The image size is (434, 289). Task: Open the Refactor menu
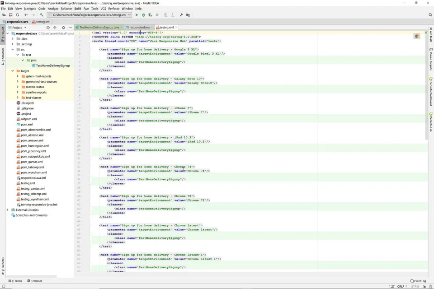[66, 9]
